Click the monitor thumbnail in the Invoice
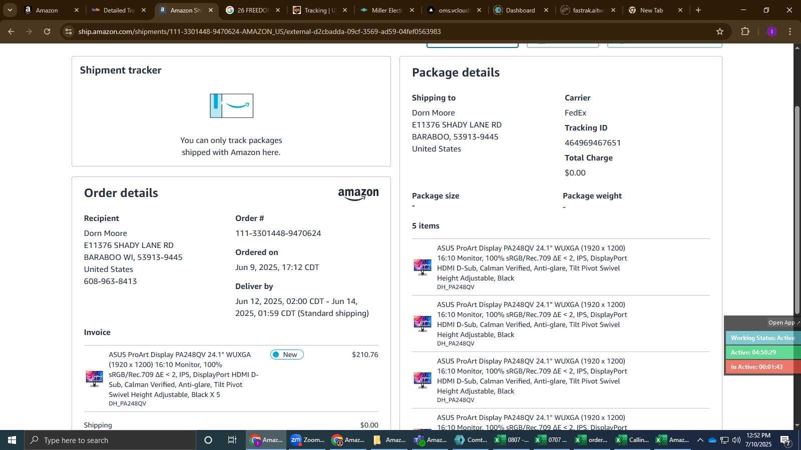 (94, 378)
